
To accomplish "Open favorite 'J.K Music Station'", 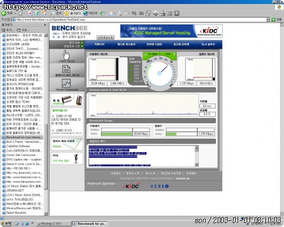I will tap(22, 186).
